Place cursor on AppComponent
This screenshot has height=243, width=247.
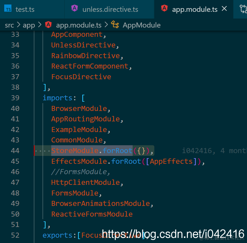click(x=77, y=35)
